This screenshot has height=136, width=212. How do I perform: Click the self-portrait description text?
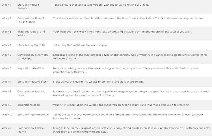tap(101, 5)
